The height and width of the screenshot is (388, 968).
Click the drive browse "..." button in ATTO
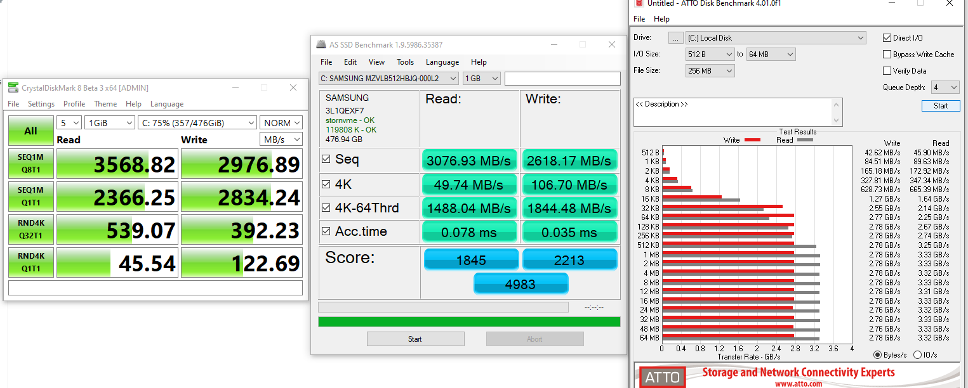[676, 38]
